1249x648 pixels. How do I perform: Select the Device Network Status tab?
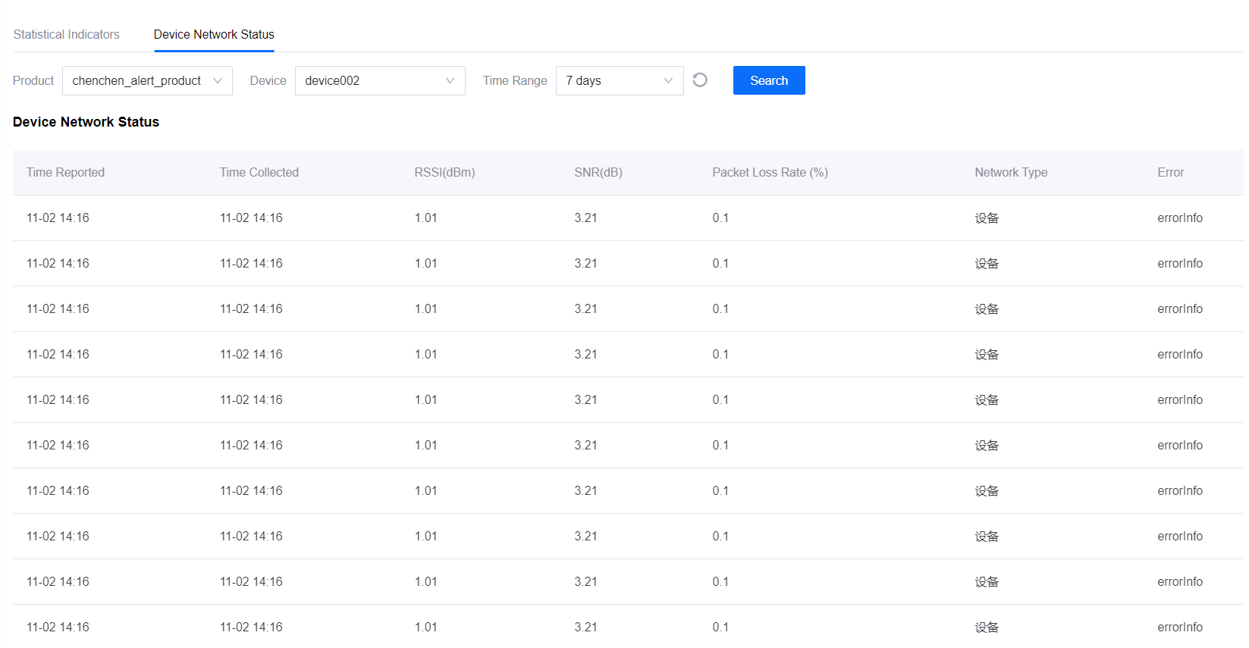[214, 35]
